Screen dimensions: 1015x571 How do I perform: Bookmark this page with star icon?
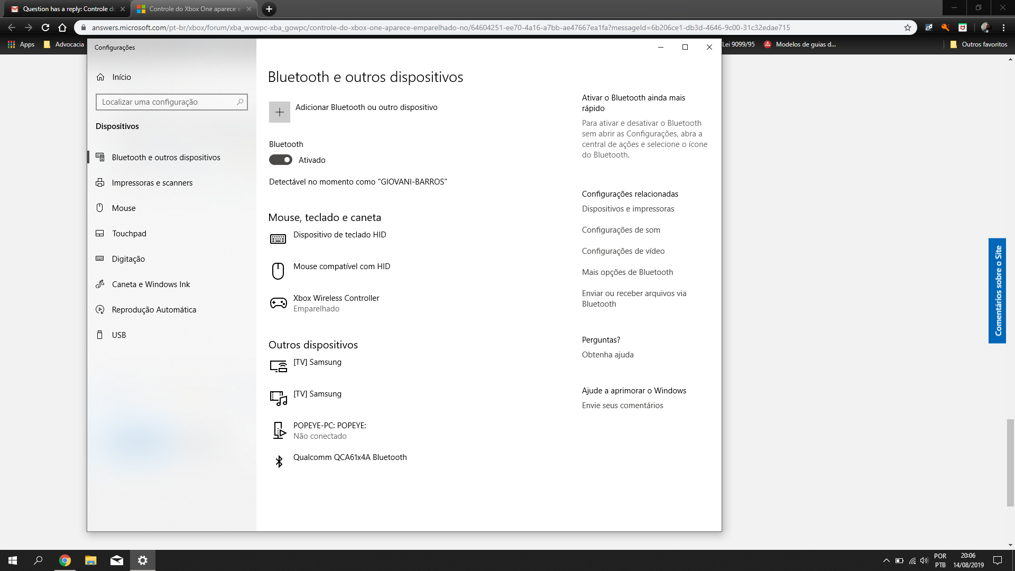pos(908,27)
